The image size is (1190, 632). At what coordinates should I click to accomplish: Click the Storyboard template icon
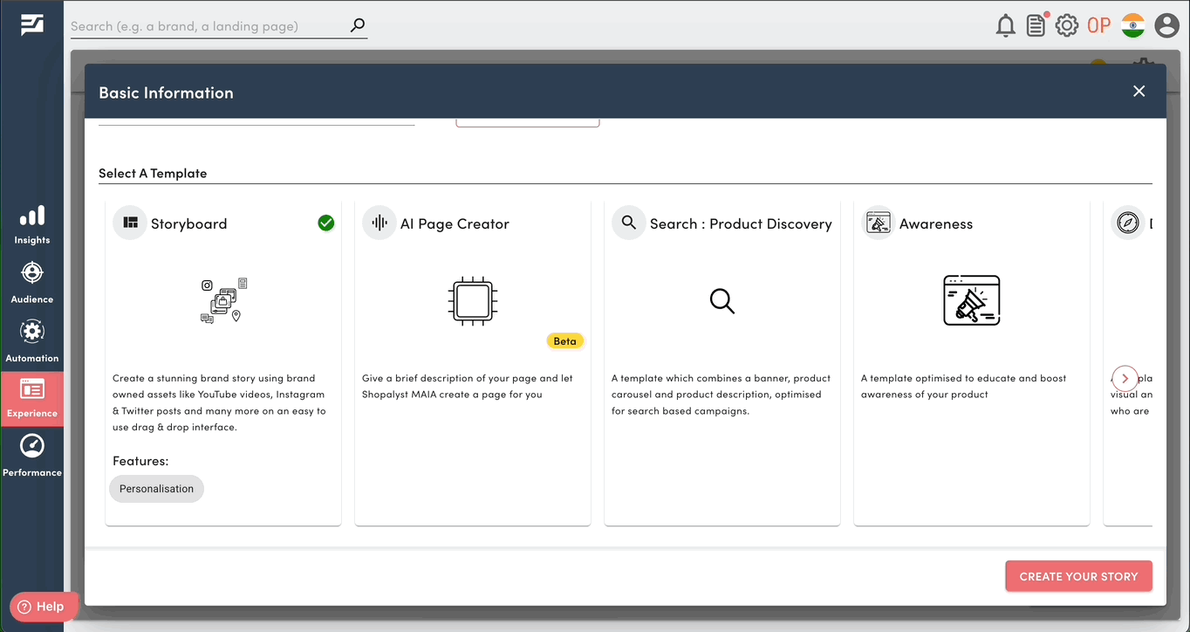[x=130, y=223]
